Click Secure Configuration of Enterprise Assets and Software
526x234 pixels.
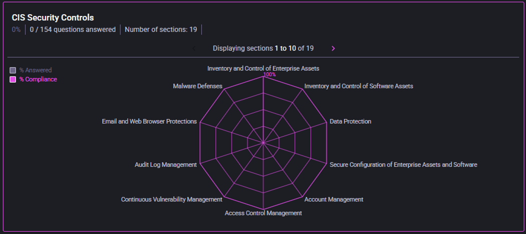pyautogui.click(x=403, y=164)
